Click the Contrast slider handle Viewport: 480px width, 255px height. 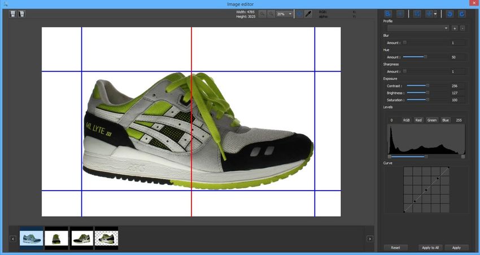[427, 86]
